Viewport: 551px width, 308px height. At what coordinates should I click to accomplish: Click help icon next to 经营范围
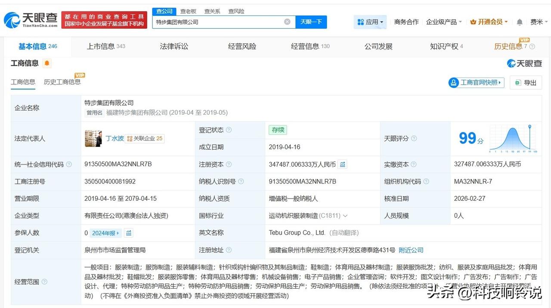tap(44, 282)
